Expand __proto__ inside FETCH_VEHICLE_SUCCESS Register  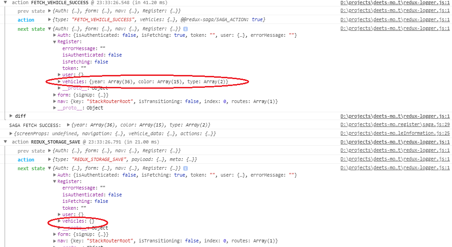tap(59, 88)
